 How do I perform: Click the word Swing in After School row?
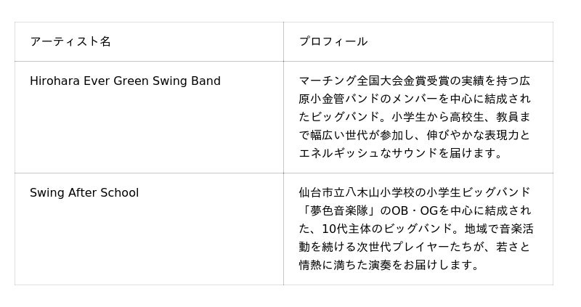(x=47, y=192)
